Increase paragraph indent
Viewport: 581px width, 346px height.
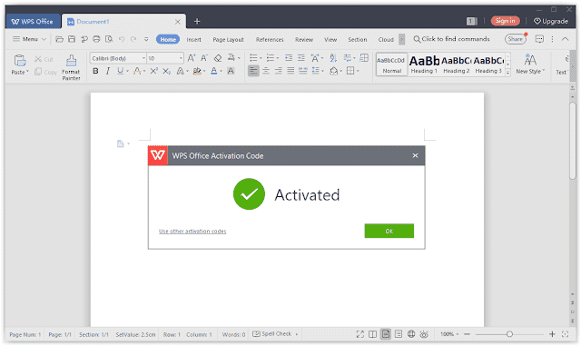(301, 58)
